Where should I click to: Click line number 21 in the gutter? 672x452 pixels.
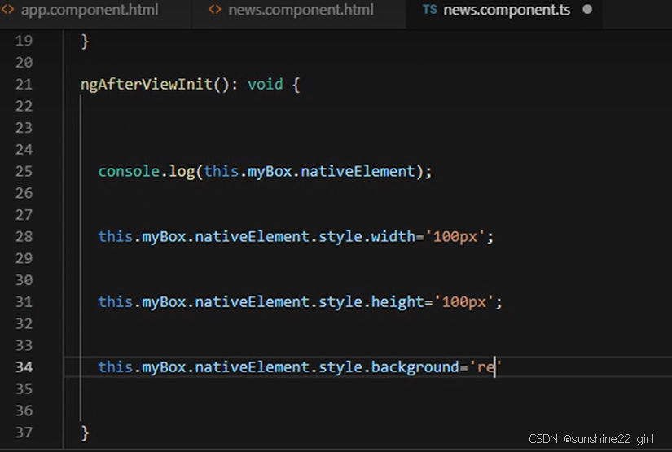click(x=24, y=85)
